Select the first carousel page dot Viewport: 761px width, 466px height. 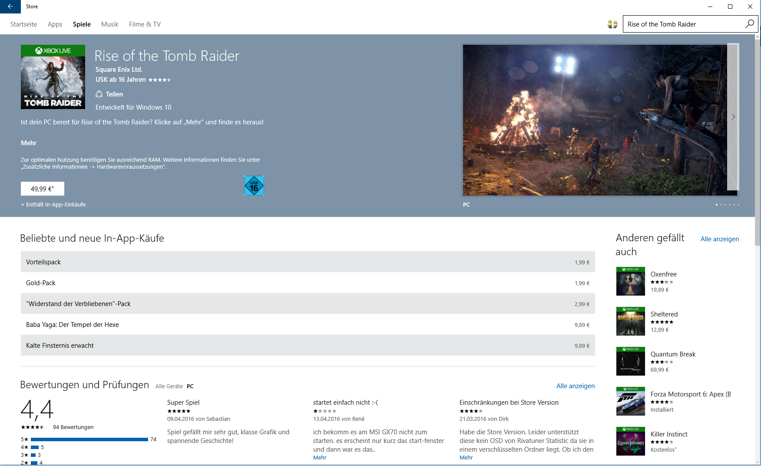coord(716,205)
